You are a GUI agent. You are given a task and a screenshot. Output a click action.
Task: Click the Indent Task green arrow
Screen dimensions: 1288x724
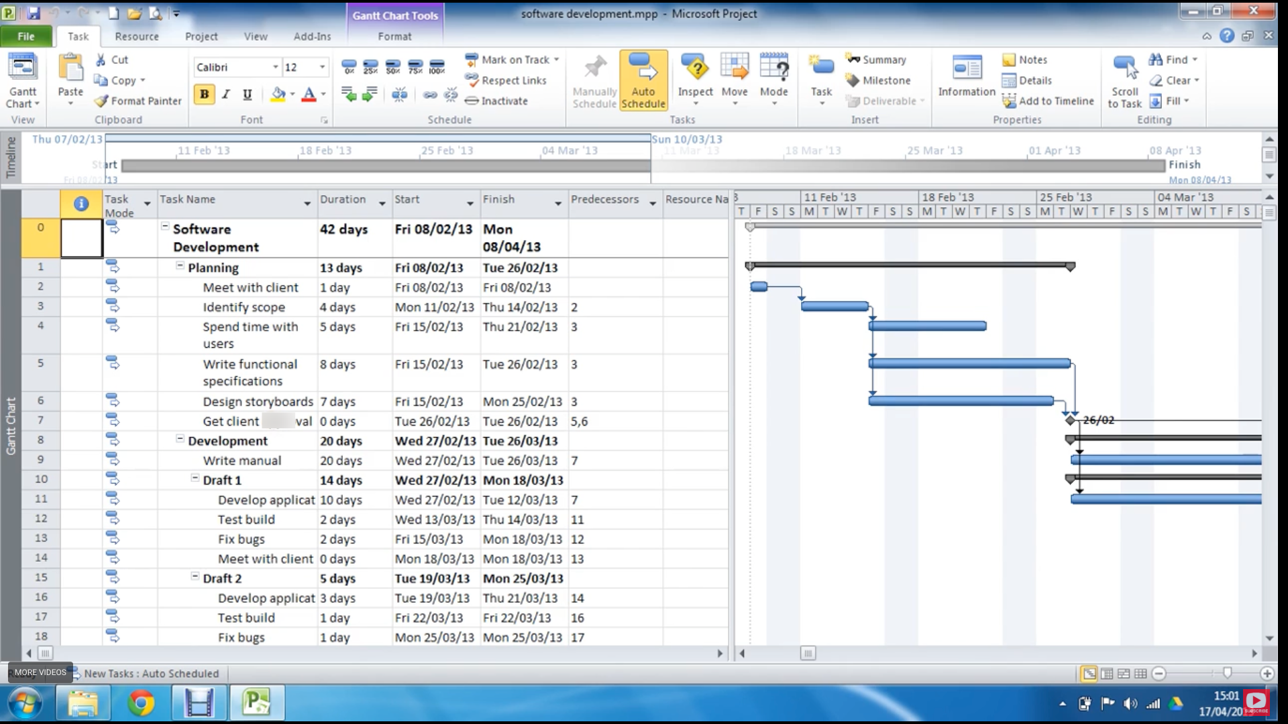click(x=370, y=95)
